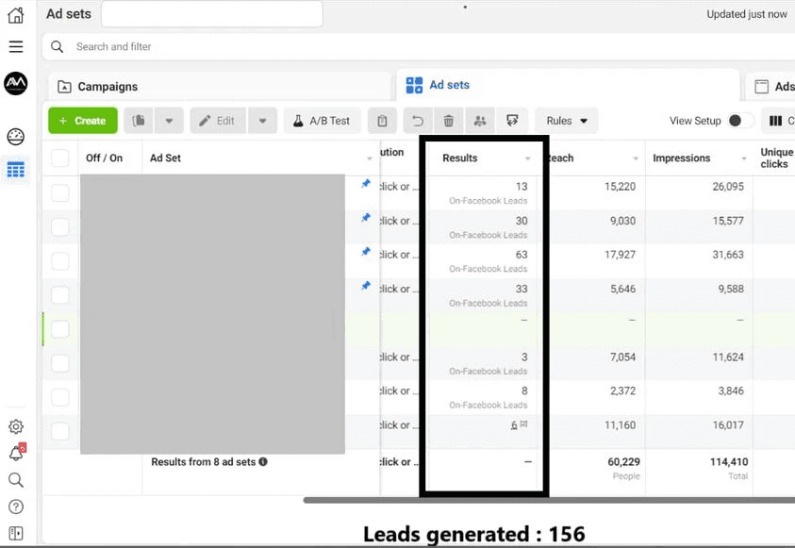The image size is (795, 548).
Task: Click the 9,588 impressions cell
Action: pos(731,289)
